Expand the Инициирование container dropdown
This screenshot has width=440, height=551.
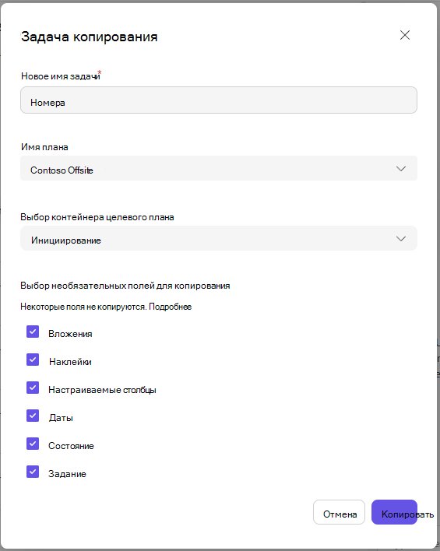(219, 238)
